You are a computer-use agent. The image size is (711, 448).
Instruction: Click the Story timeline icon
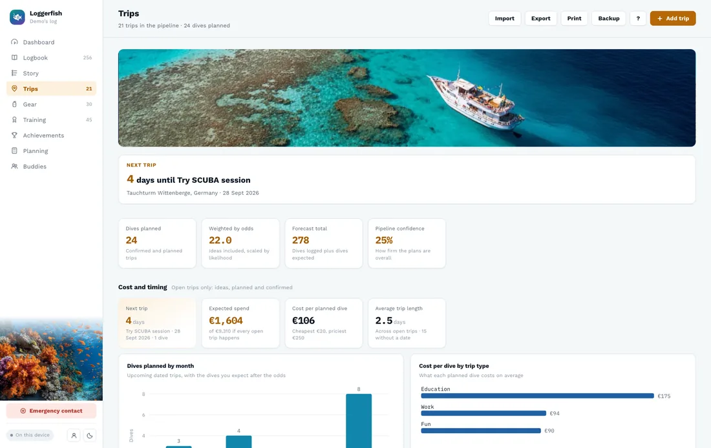point(14,73)
